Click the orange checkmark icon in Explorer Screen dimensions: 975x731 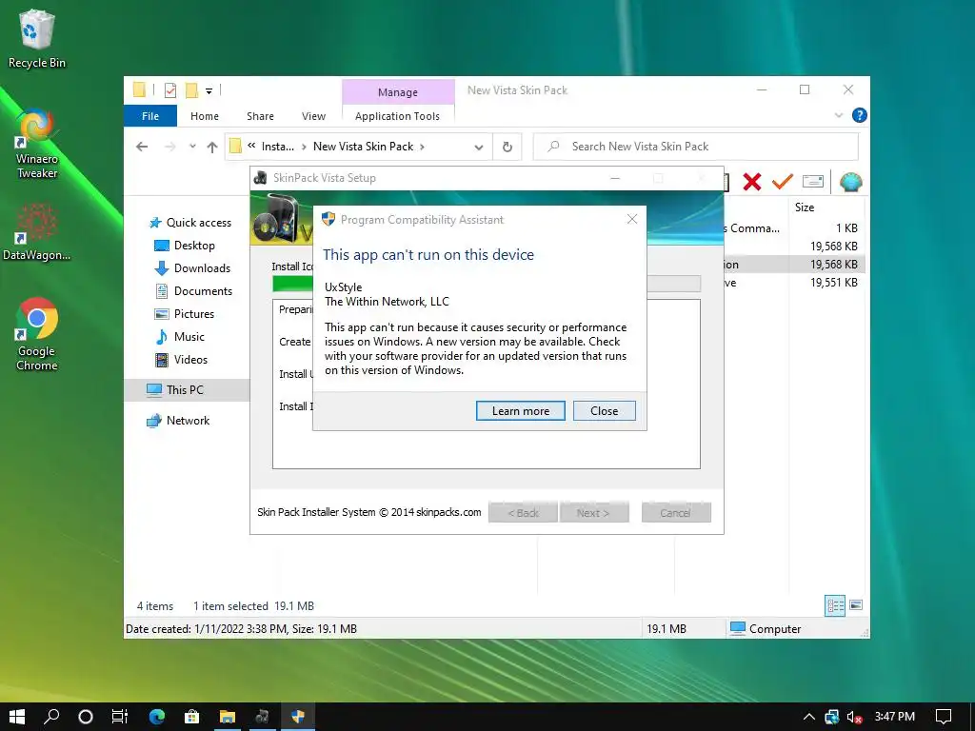pos(783,182)
